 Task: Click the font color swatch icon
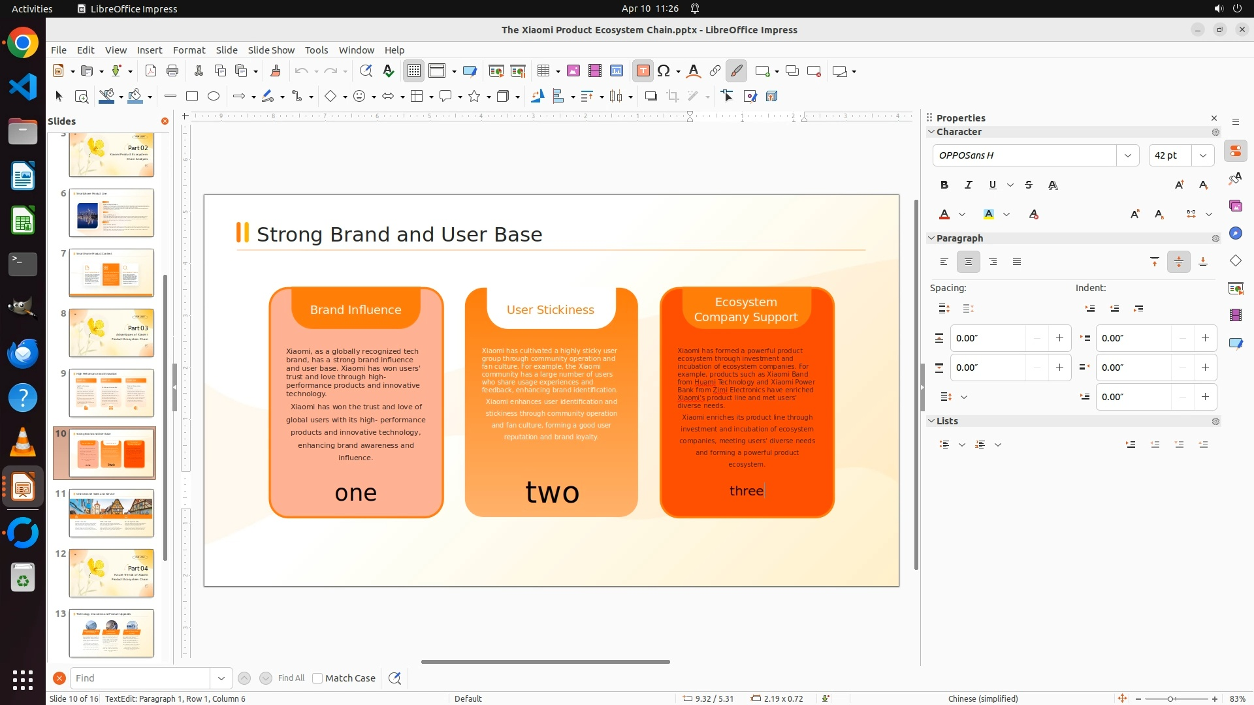944,214
